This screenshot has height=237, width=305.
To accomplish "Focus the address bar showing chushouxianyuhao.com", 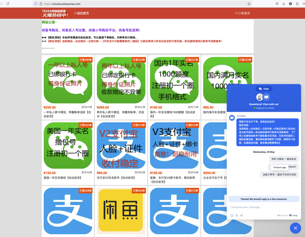I will pyautogui.click(x=142, y=4).
